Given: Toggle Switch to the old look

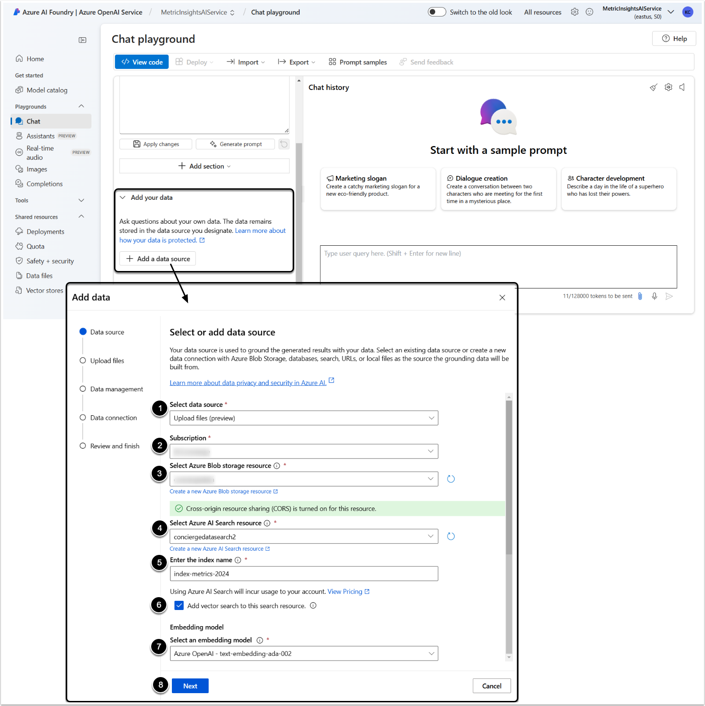Looking at the screenshot, I should click(437, 12).
